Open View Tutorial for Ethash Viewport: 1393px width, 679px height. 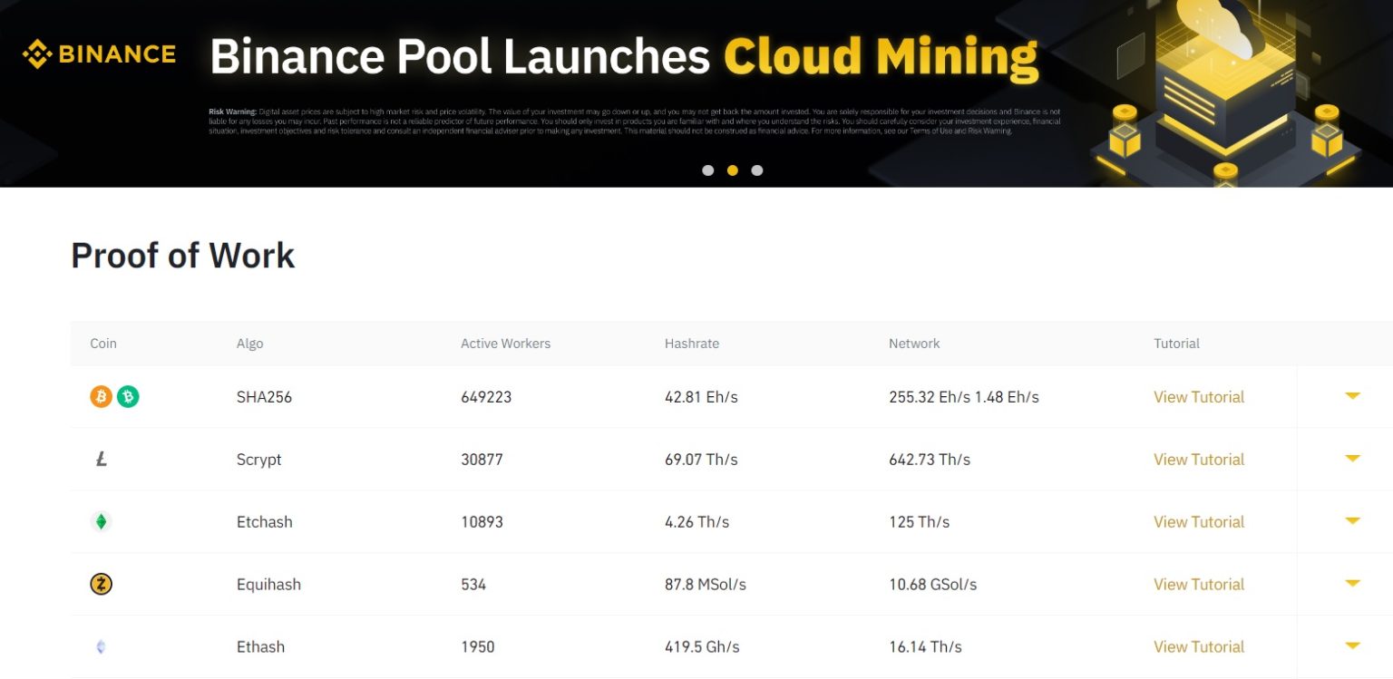(x=1198, y=646)
